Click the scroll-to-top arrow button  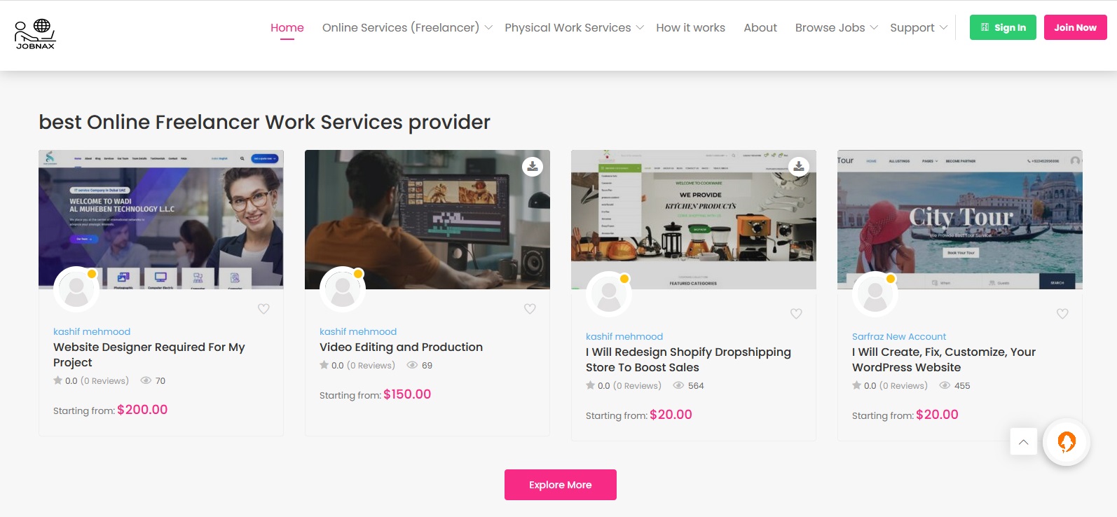(1024, 441)
